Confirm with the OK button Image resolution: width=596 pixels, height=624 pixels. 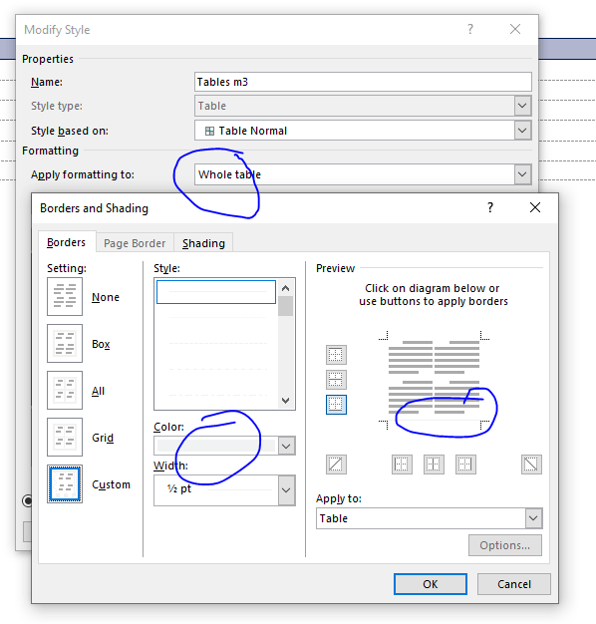pyautogui.click(x=431, y=584)
